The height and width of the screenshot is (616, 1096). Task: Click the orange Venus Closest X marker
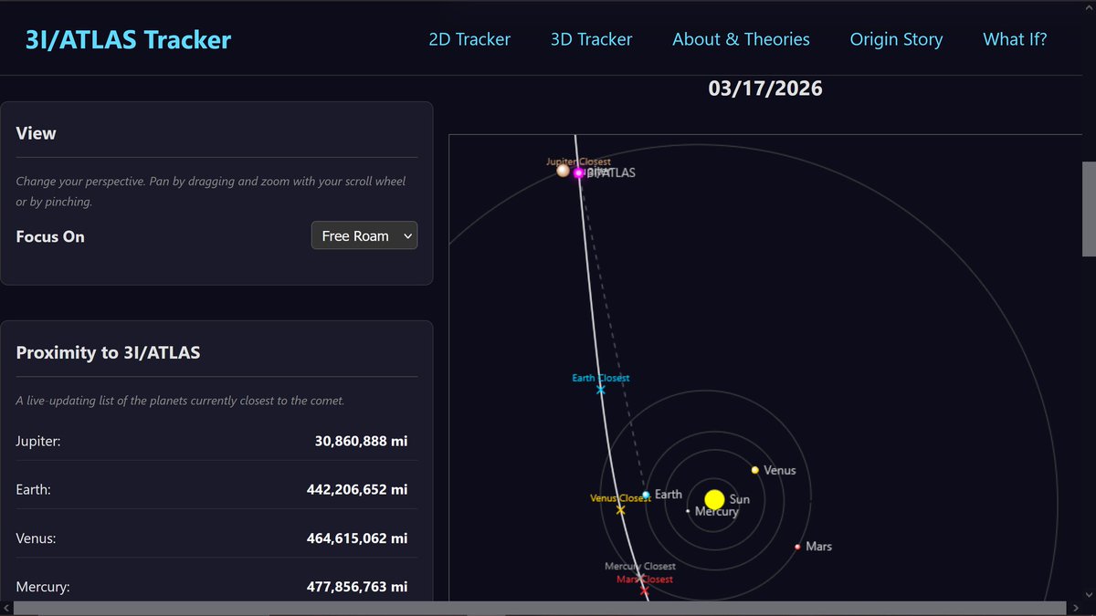tap(621, 510)
